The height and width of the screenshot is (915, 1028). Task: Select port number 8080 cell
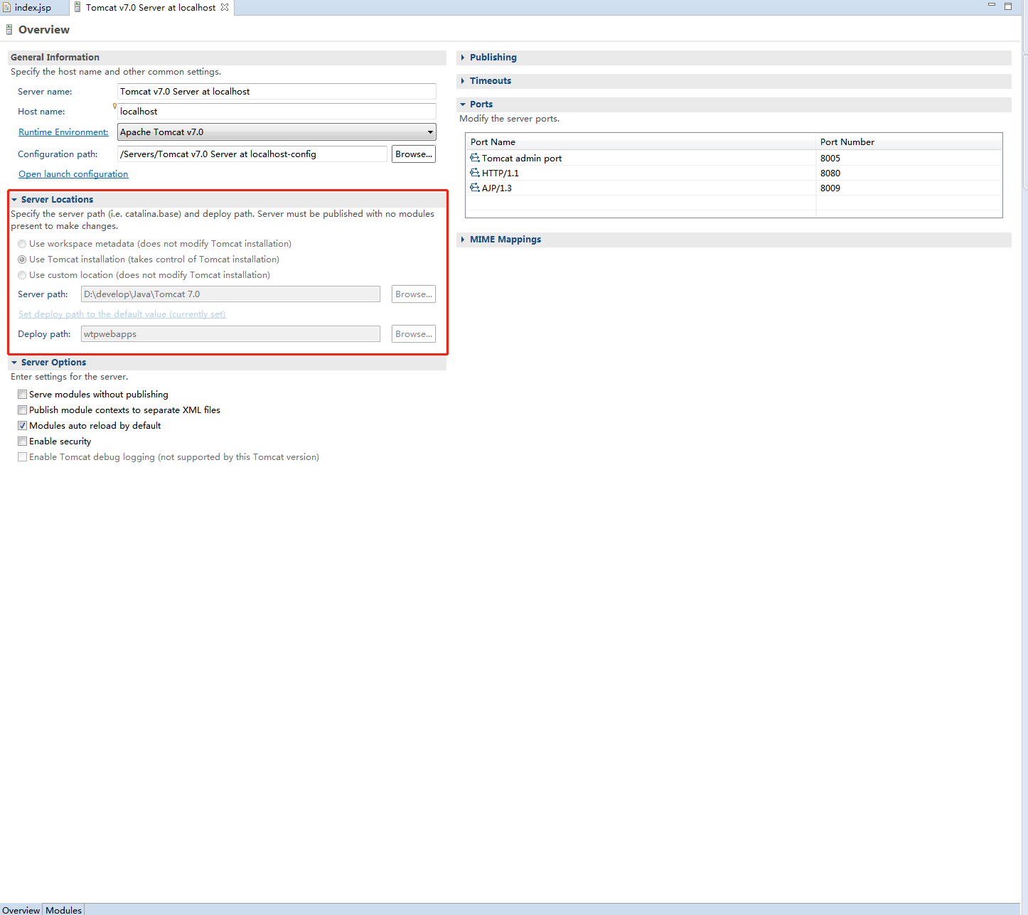click(830, 173)
